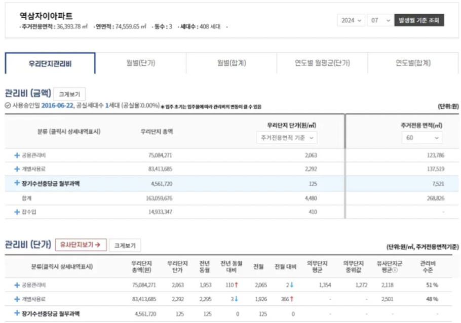The width and height of the screenshot is (461, 323).
Task: Click the 48 % 관리비 수준 value
Action: pyautogui.click(x=432, y=299)
